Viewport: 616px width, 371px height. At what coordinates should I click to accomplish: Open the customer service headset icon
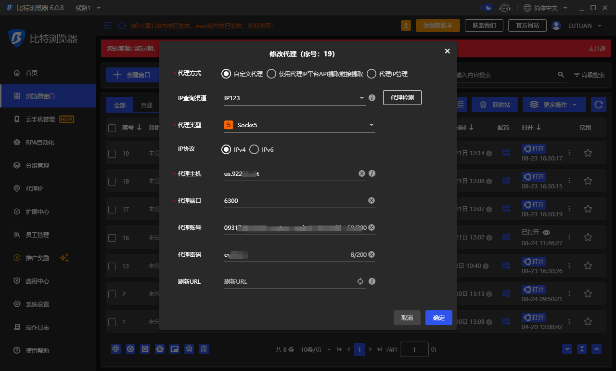tap(504, 8)
